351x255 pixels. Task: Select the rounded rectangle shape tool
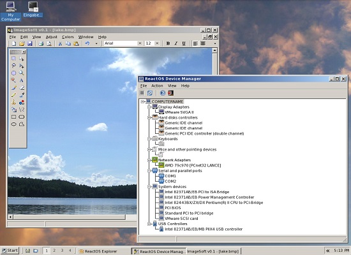click(22, 117)
